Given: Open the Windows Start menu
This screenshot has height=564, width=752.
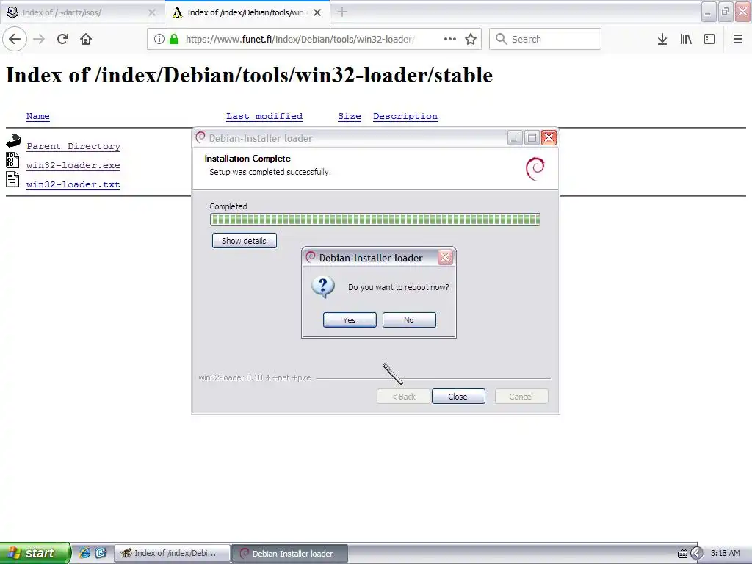Looking at the screenshot, I should [35, 553].
